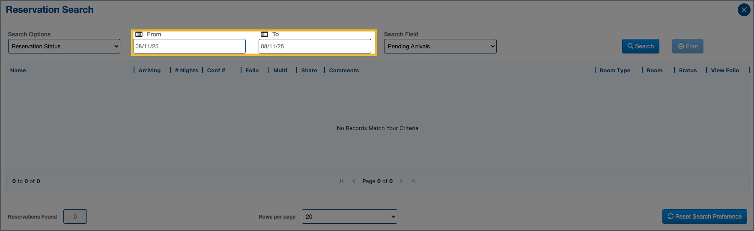
Task: Go to the first results page
Action: [342, 181]
